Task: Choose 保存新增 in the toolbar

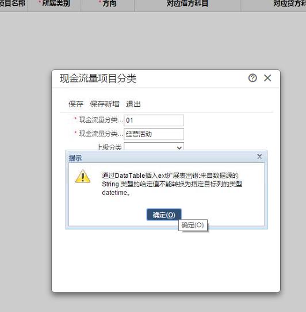Action: coord(105,104)
